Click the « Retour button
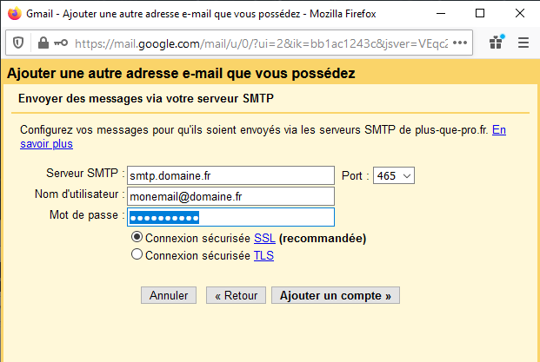 point(236,295)
